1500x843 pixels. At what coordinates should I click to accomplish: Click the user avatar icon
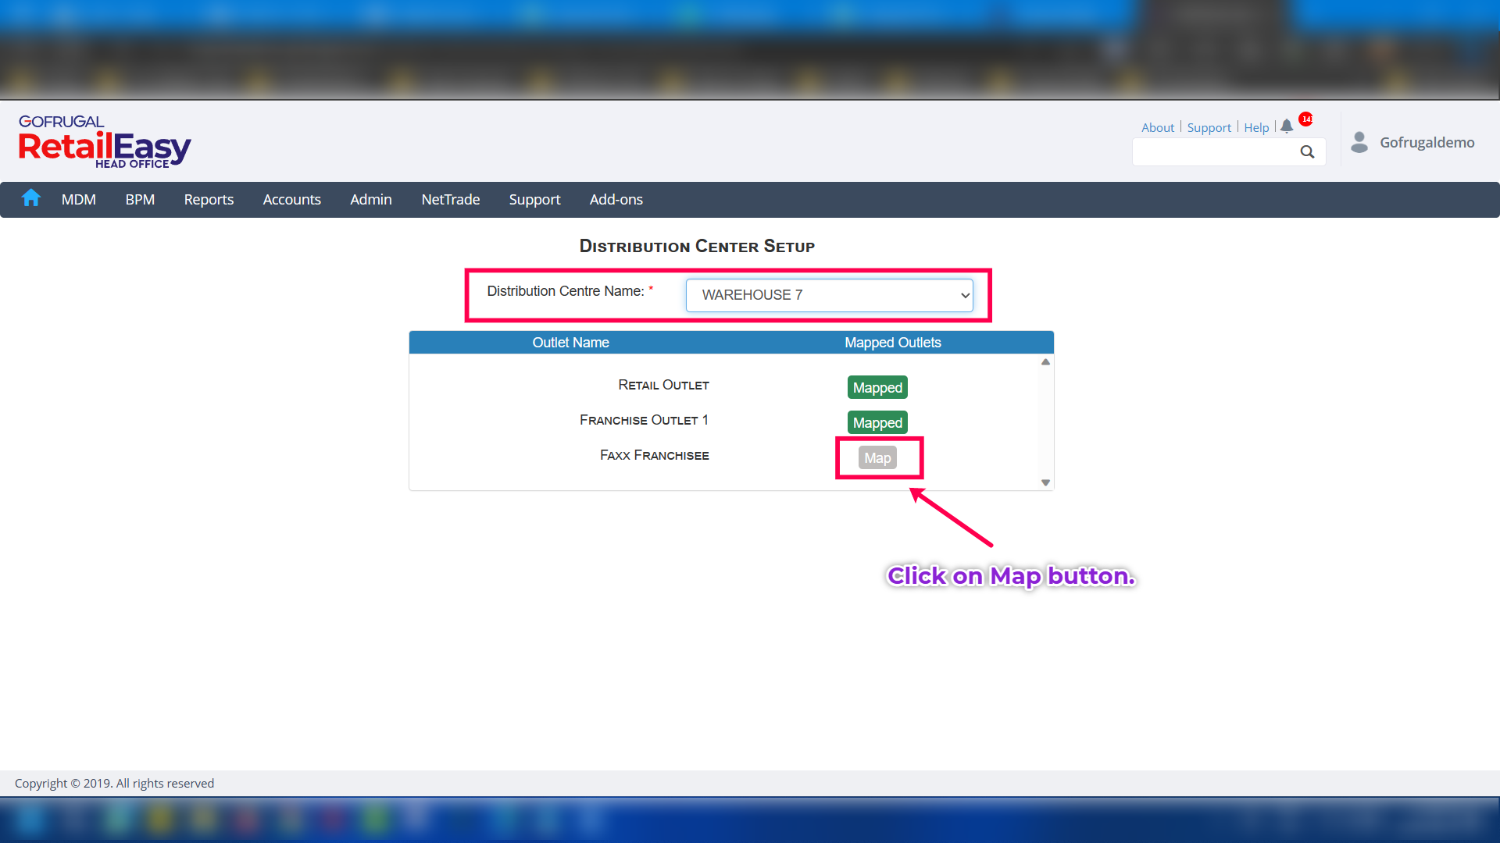click(x=1359, y=142)
